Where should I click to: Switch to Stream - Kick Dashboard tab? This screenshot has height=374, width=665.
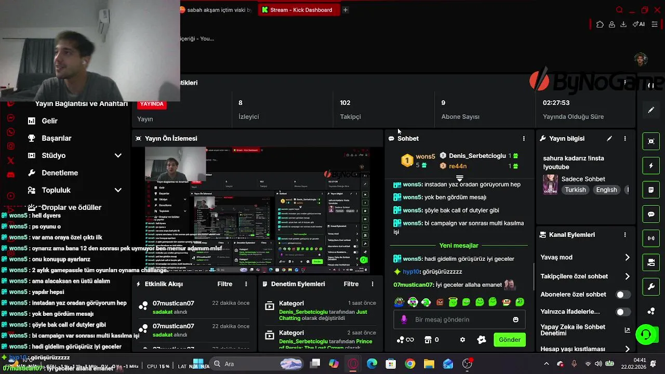click(x=299, y=10)
